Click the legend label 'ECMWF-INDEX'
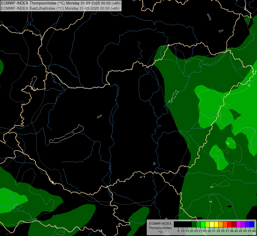The width and height of the screenshot is (257, 236). click(x=160, y=224)
